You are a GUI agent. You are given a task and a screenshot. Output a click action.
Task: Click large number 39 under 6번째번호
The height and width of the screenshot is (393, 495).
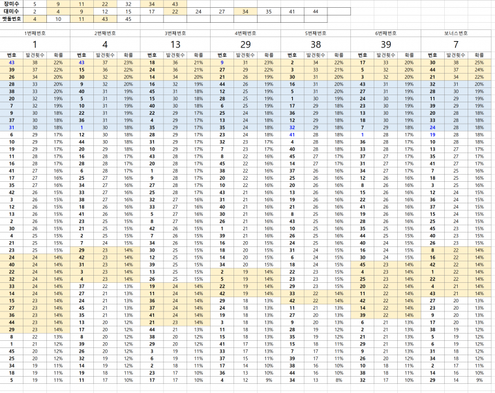(x=385, y=44)
